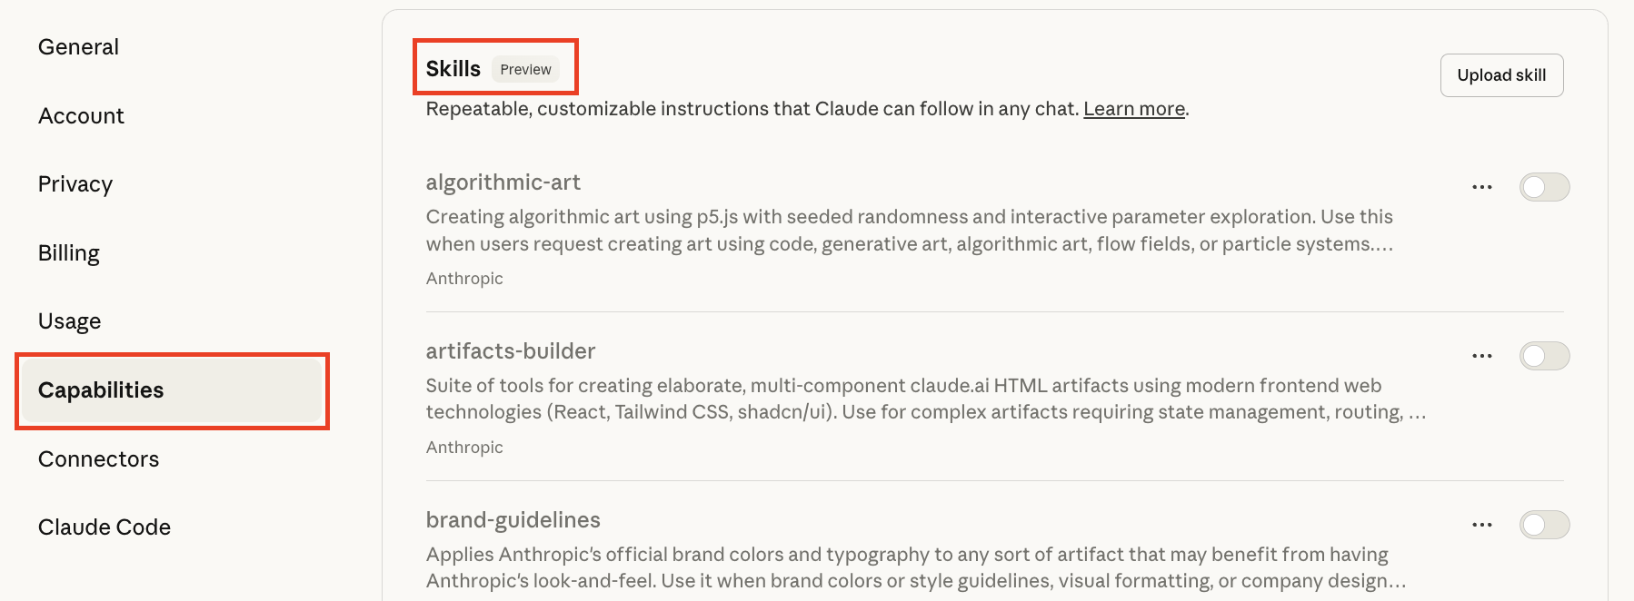Screen dimensions: 1634x601
Task: Open Connectors settings
Action: 99,459
